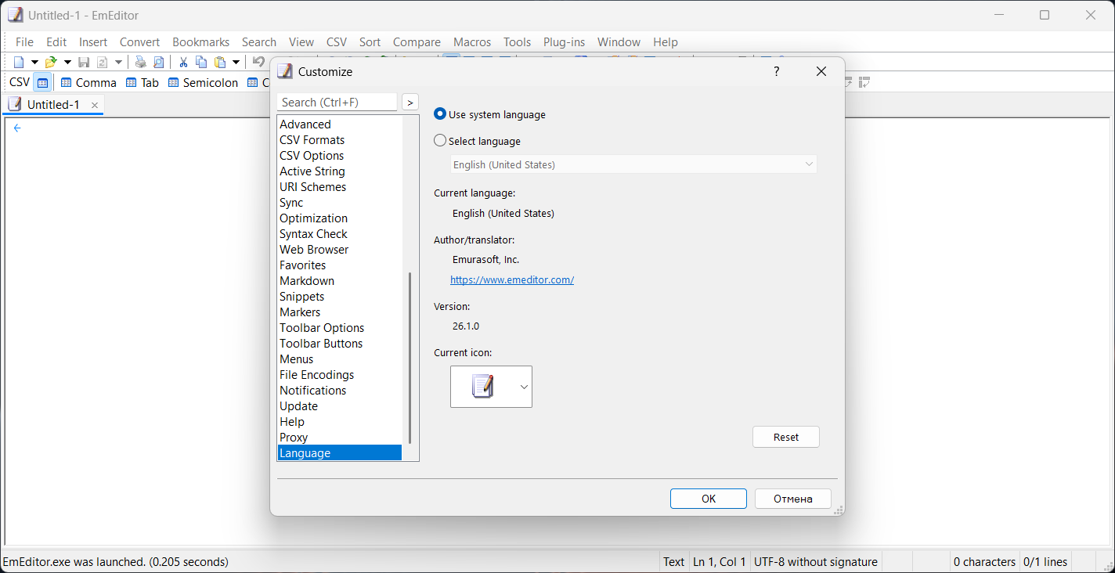Viewport: 1115px width, 573px height.
Task: Click the Customize dialog help question mark
Action: click(777, 71)
